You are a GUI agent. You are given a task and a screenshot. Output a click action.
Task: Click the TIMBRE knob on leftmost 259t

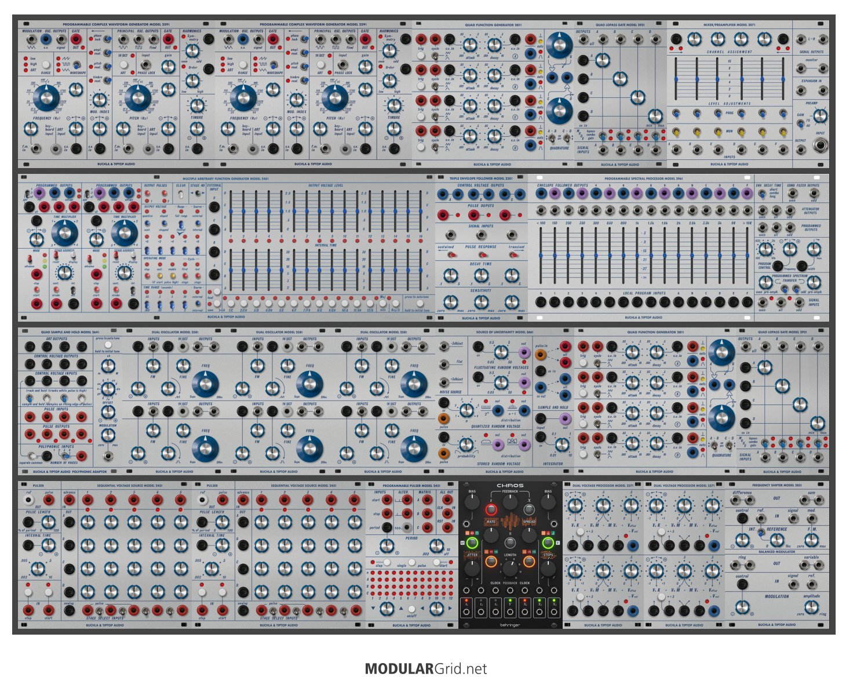point(197,105)
